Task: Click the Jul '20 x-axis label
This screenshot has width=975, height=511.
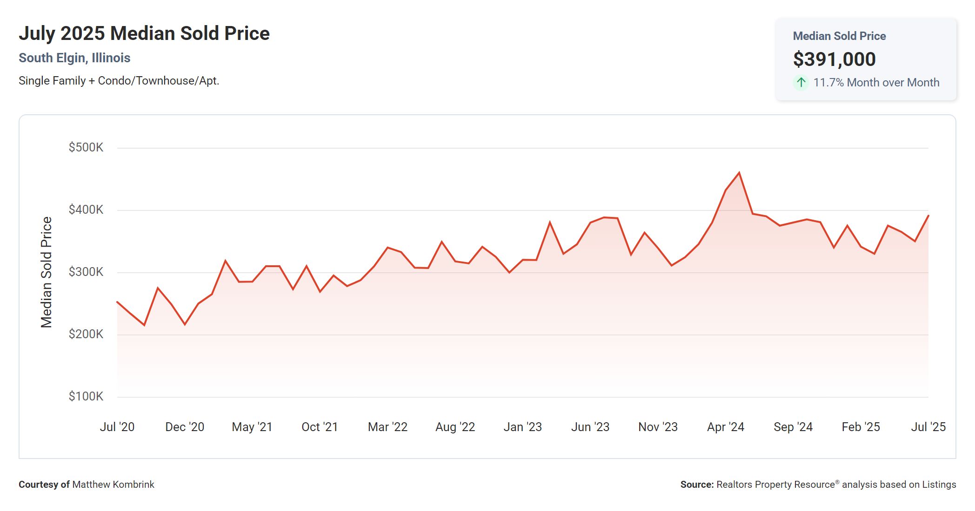Action: (x=117, y=426)
